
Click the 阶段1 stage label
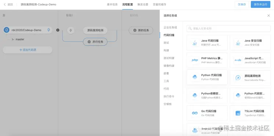coord(69,15)
